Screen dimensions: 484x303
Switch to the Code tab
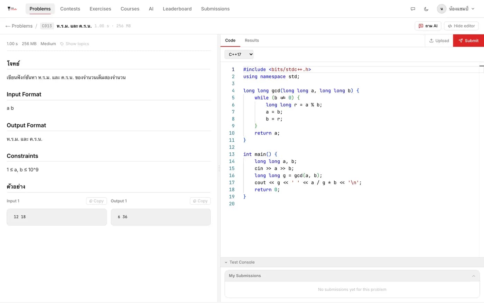click(x=230, y=41)
